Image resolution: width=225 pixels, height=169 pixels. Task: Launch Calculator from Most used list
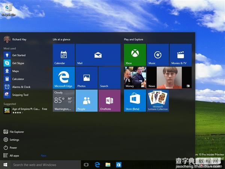(x=26, y=79)
